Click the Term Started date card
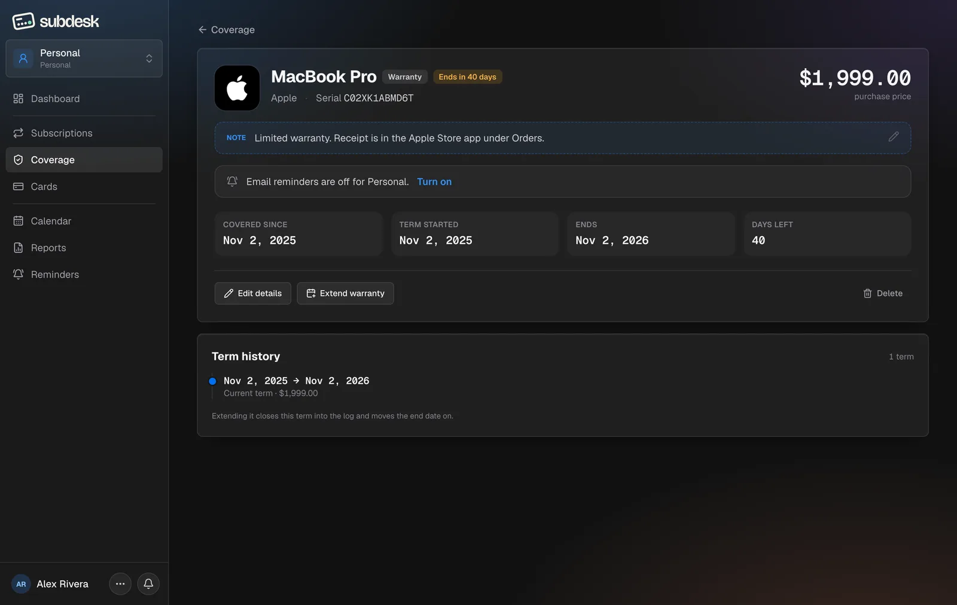 pos(475,234)
